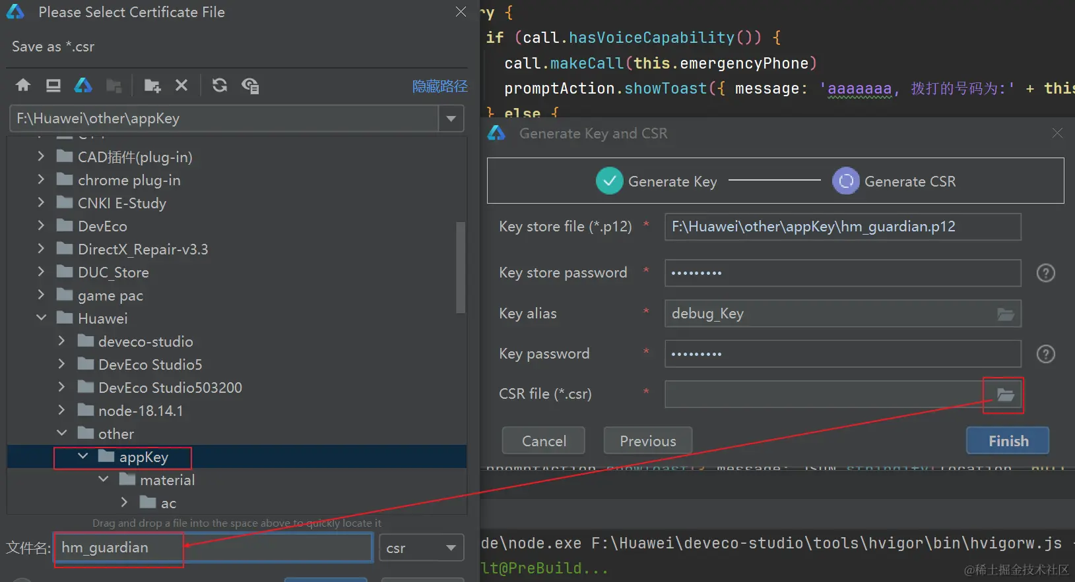Expand the DirectX_Repair-v3.3 folder
This screenshot has width=1075, height=582.
pyautogui.click(x=41, y=248)
